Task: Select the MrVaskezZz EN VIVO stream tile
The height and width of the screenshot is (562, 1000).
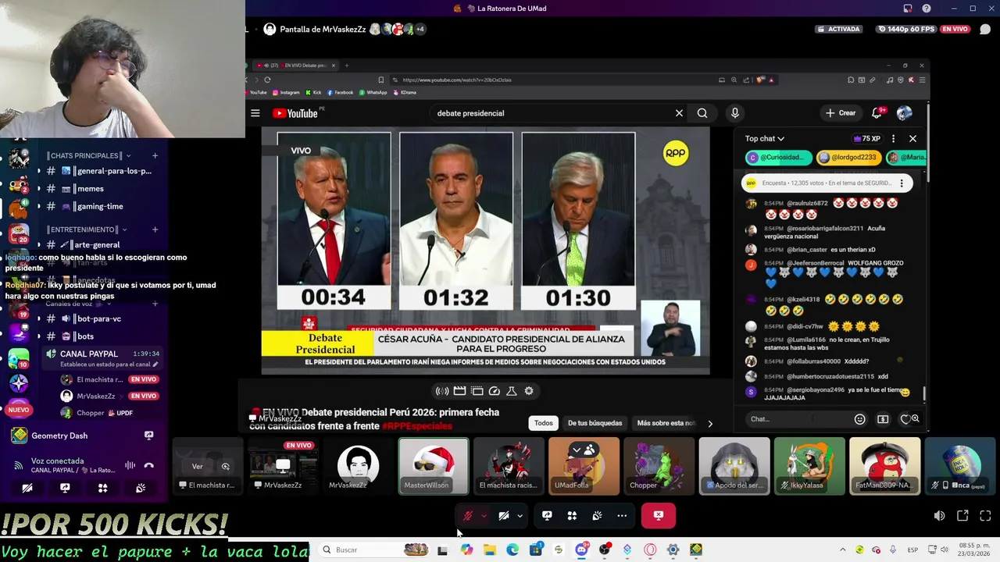Action: click(283, 466)
